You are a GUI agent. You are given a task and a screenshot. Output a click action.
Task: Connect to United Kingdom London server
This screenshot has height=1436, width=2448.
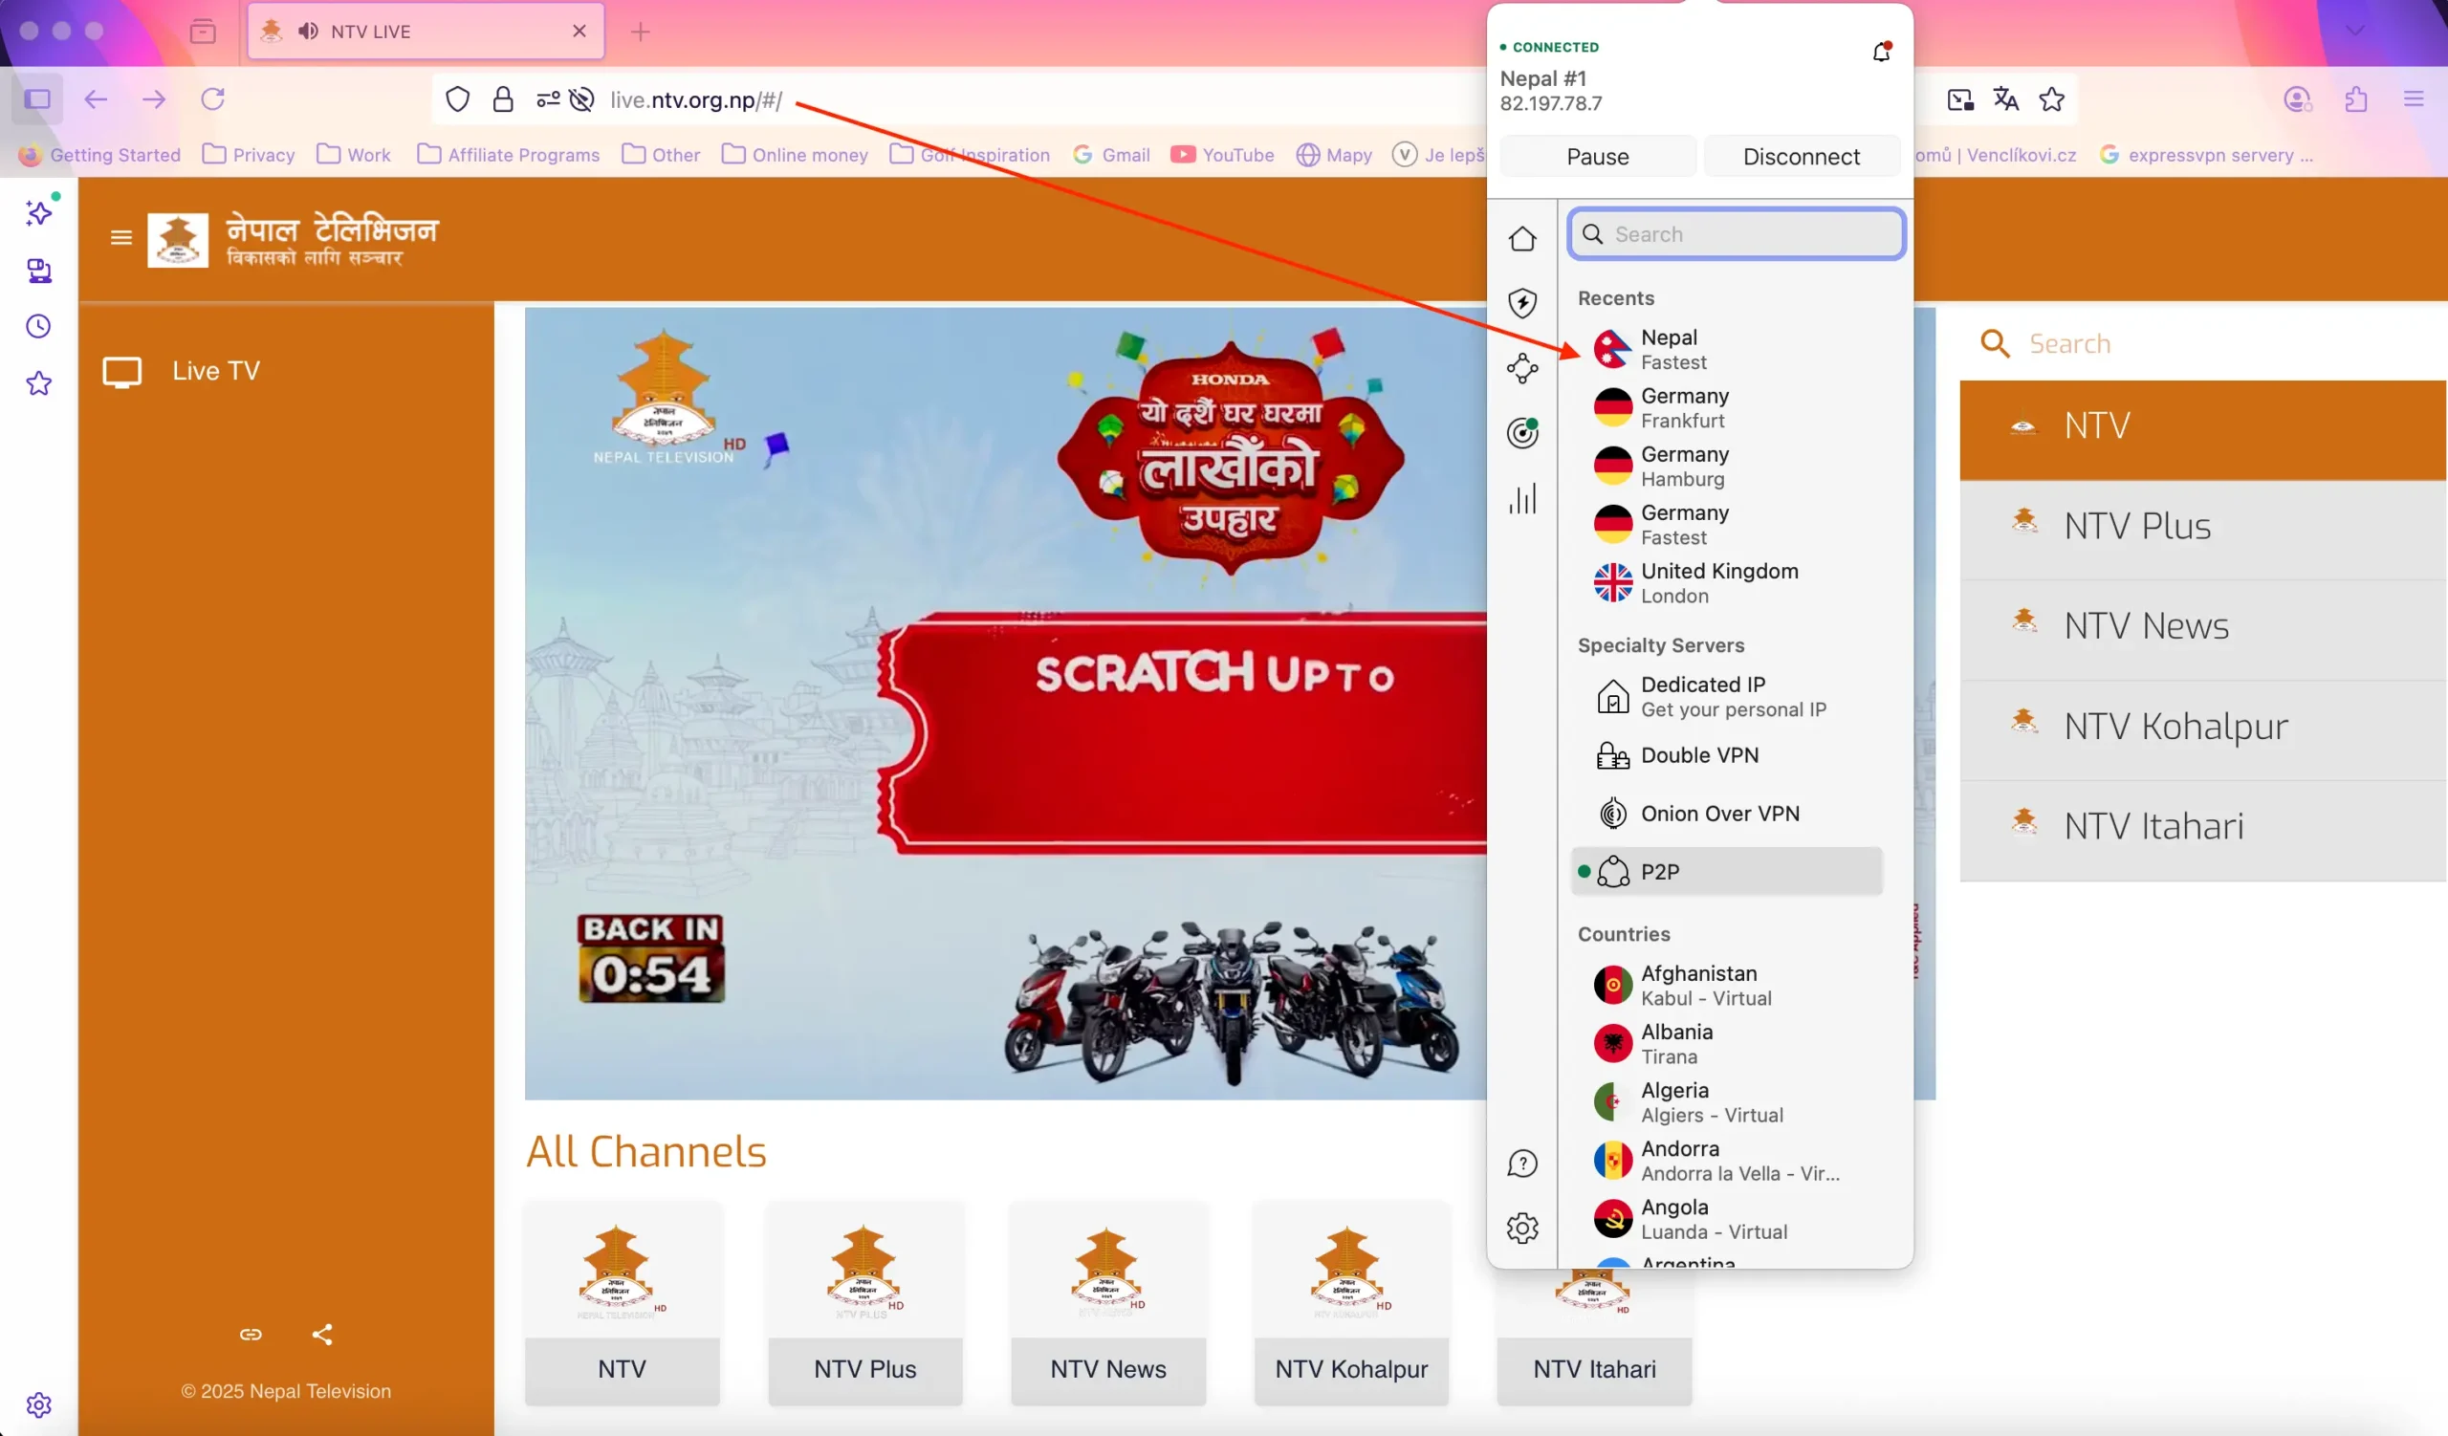click(x=1726, y=582)
